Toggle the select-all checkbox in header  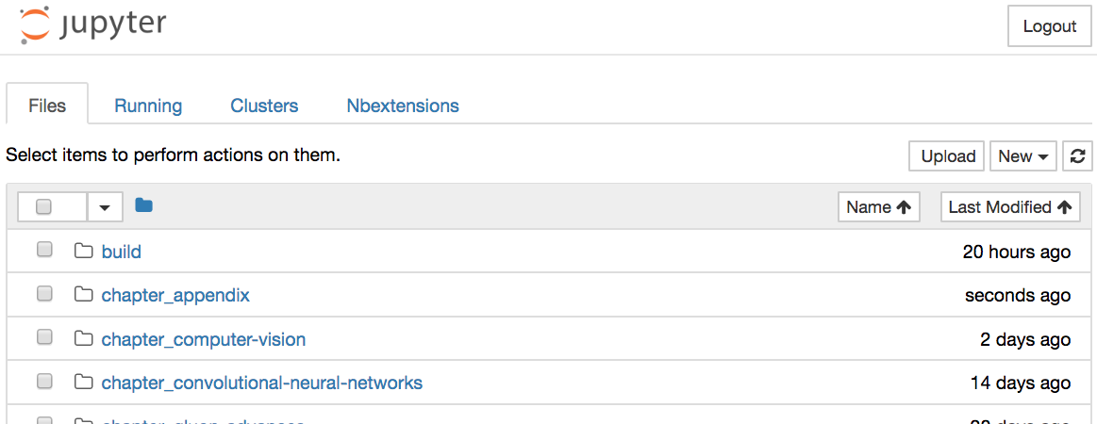pyautogui.click(x=44, y=207)
